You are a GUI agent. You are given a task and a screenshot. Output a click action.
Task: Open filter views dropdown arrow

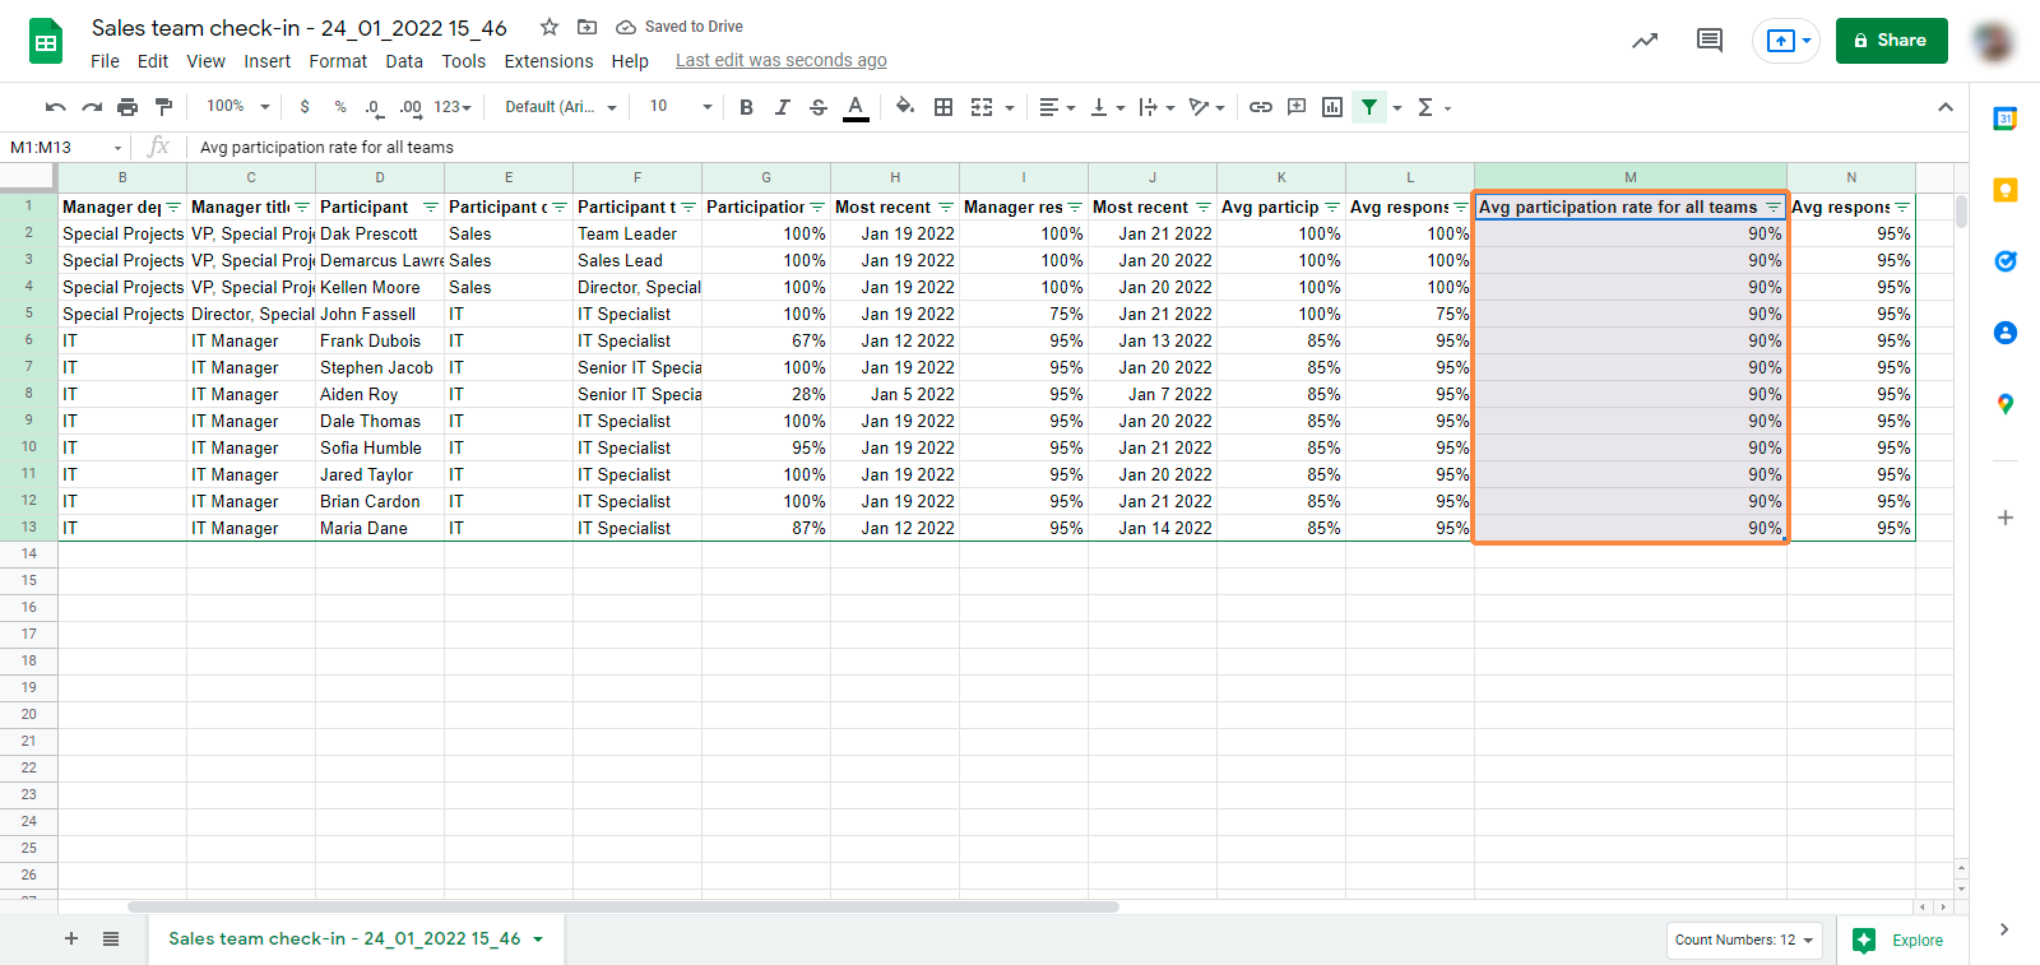pyautogui.click(x=1398, y=108)
